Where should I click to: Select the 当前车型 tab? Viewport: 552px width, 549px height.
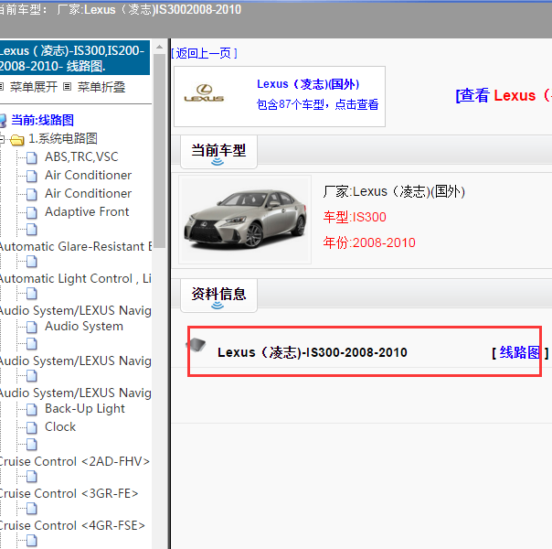(x=218, y=152)
